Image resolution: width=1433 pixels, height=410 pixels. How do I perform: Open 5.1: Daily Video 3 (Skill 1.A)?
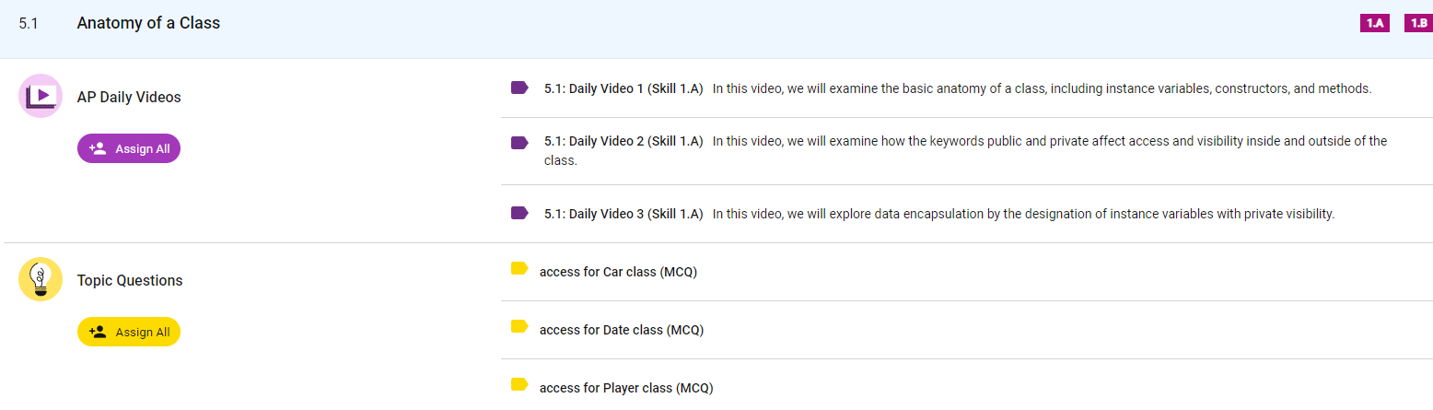pyautogui.click(x=623, y=214)
